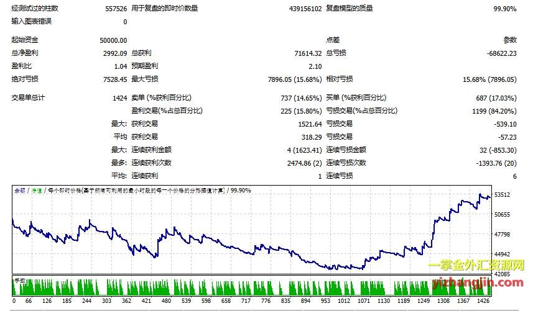Select the 总净盈利 value 2992.09
This screenshot has width=533, height=311.
[x=113, y=53]
